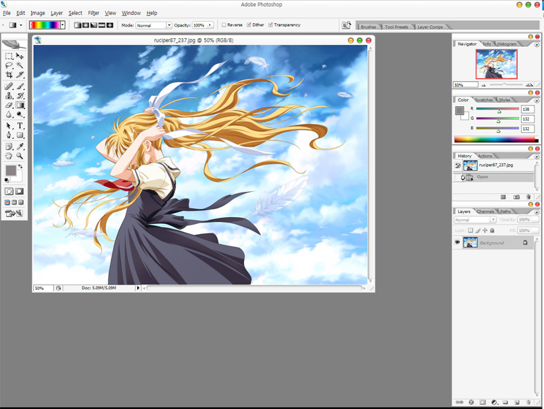Switch to the Channels tab
Viewport: 544px width, 409px height.
[486, 212]
